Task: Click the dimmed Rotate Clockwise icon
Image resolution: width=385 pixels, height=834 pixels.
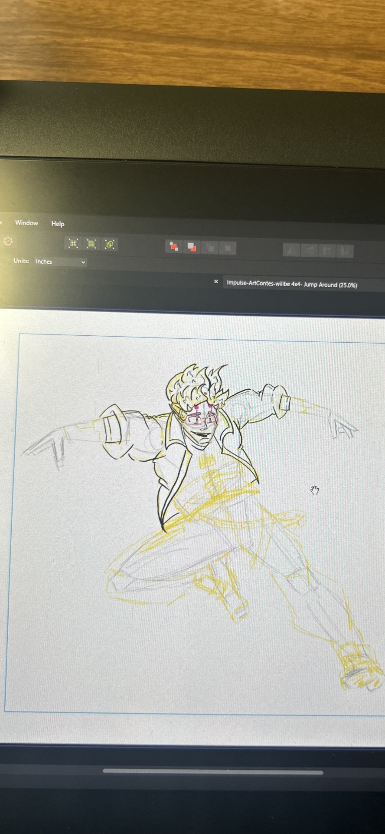Action: coord(346,252)
